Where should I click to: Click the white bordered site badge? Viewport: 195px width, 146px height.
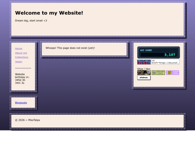[x=144, y=78]
